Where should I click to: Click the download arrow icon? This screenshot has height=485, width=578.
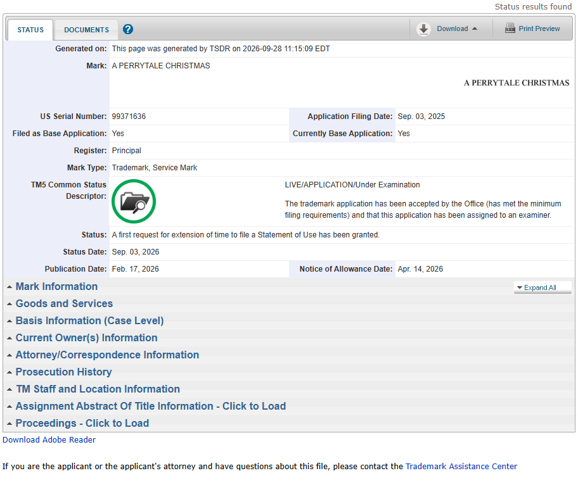(423, 28)
